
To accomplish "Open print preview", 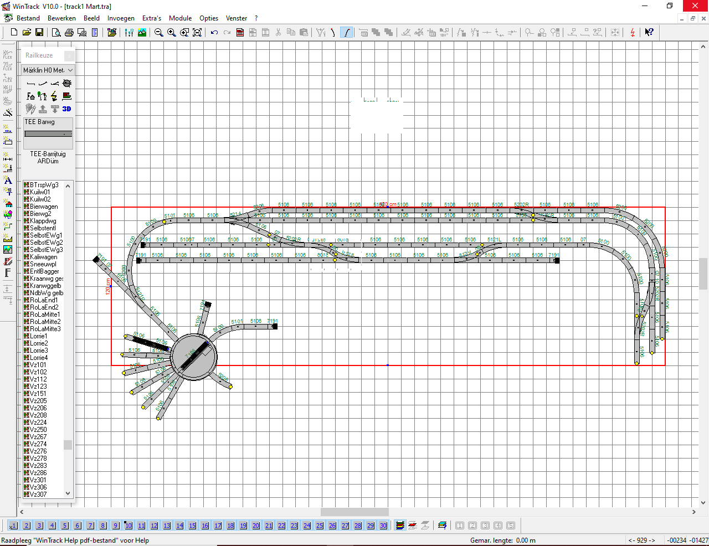I will click(x=56, y=33).
